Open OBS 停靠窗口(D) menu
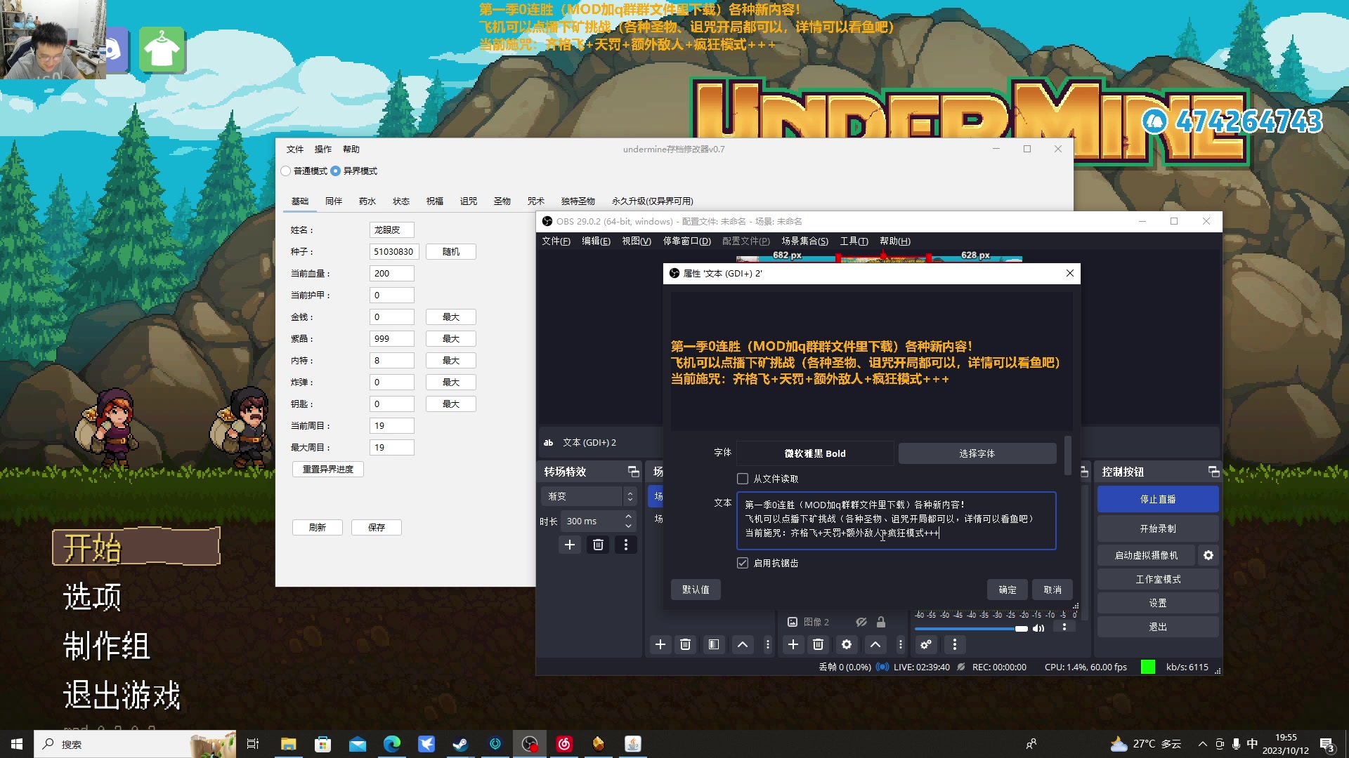The image size is (1349, 758). tap(687, 241)
